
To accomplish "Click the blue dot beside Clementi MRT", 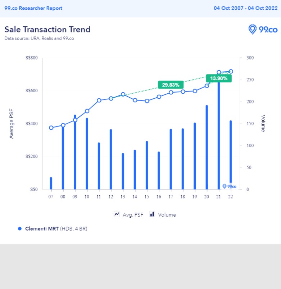I will [x=20, y=229].
